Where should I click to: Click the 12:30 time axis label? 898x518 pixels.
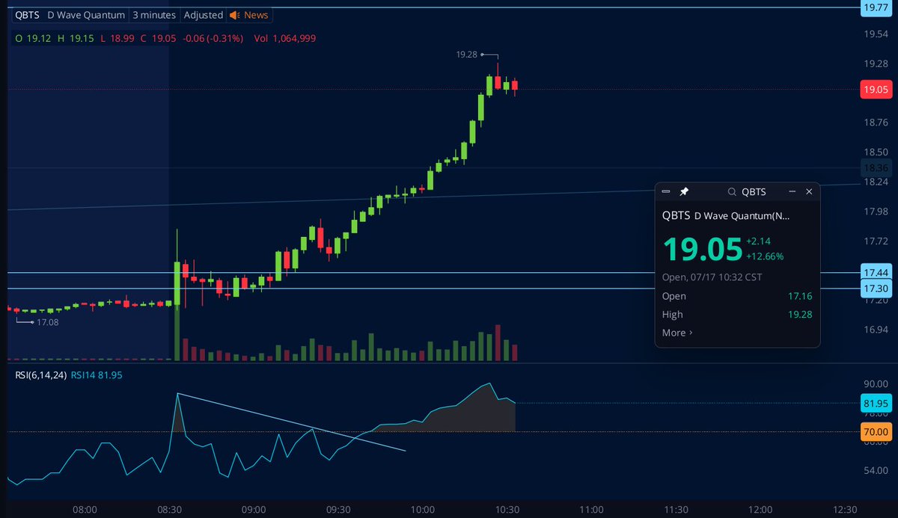[x=846, y=509]
